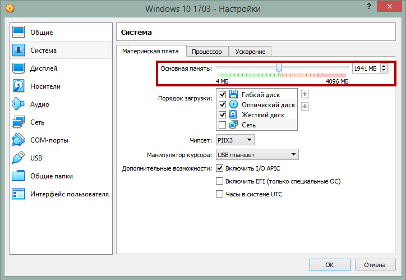Select USB label in the sidebar
Viewport: 406px width, 280px height.
click(36, 158)
